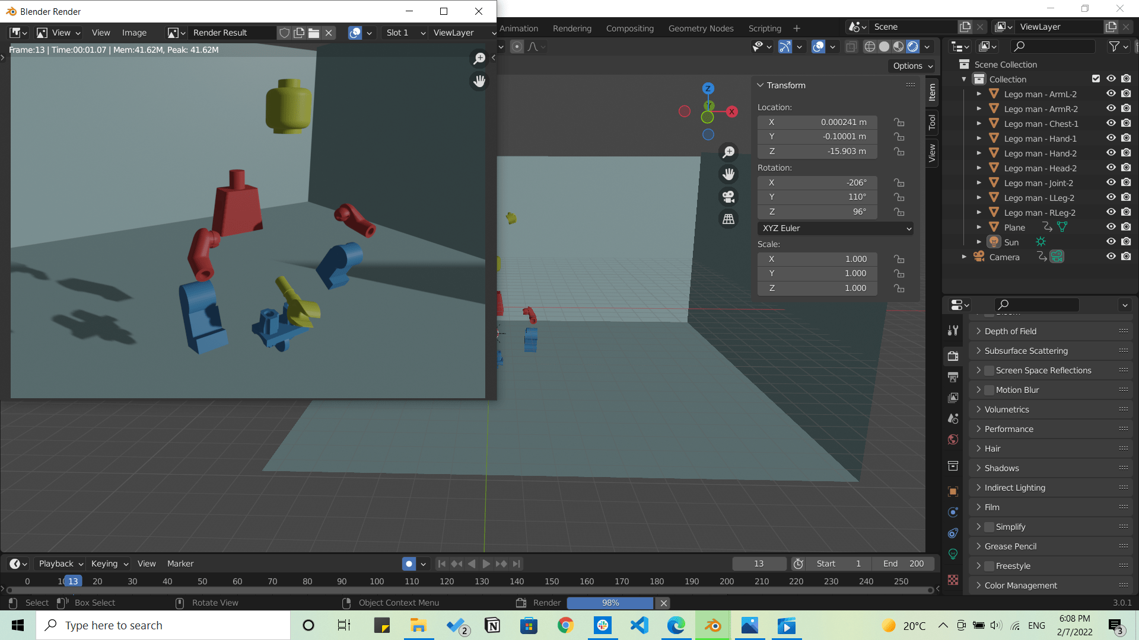
Task: Open Scene properties tab
Action: 953,418
